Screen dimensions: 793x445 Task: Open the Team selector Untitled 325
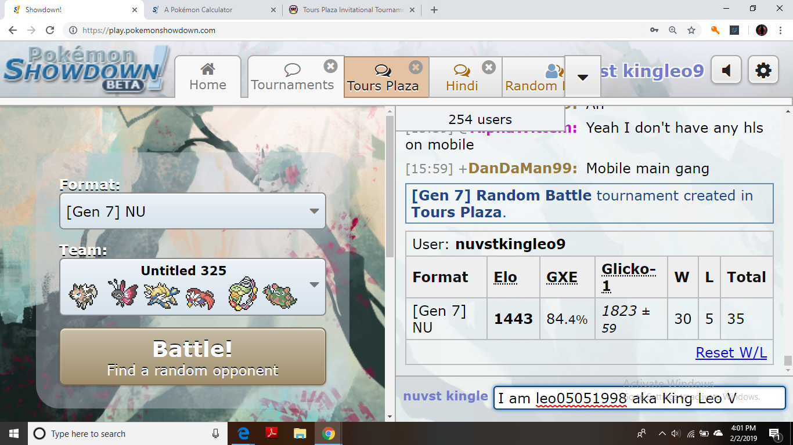pyautogui.click(x=193, y=287)
